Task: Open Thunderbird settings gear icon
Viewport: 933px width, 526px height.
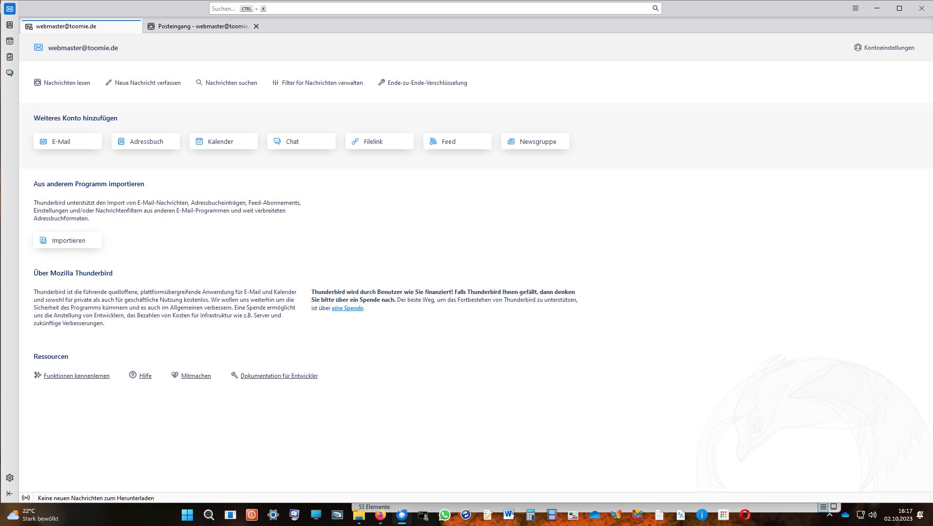Action: [9, 478]
